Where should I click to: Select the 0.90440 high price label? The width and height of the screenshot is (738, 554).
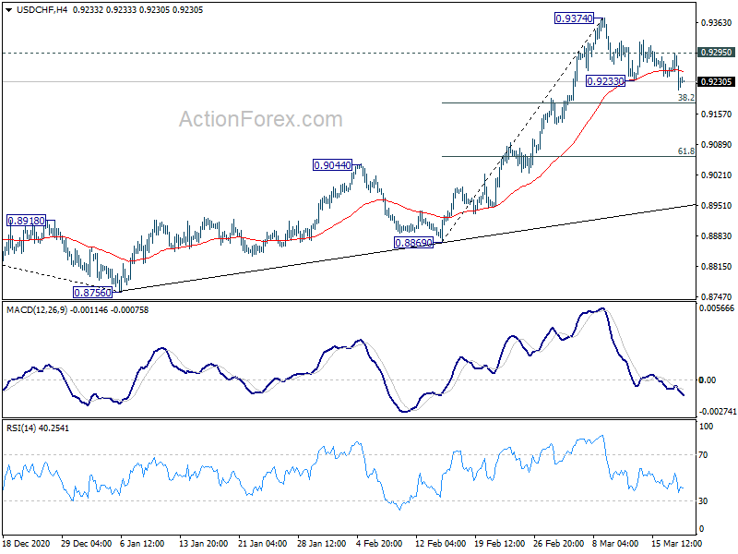pyautogui.click(x=332, y=165)
